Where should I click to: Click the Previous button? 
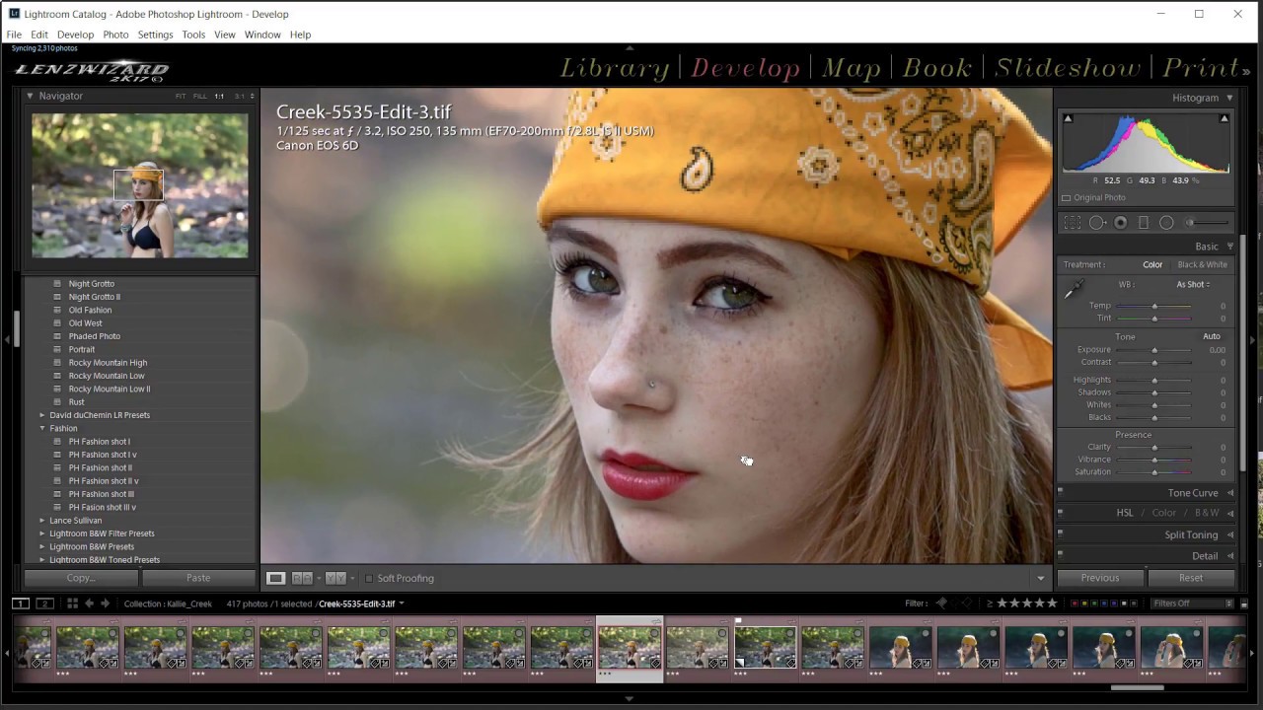(1100, 578)
